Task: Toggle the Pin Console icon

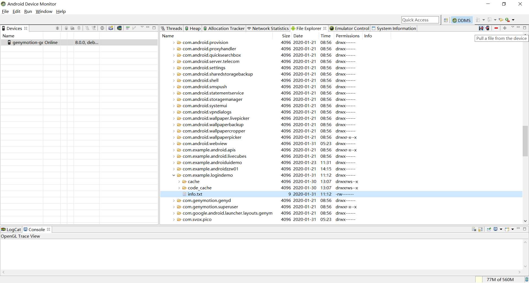Action: (x=489, y=229)
